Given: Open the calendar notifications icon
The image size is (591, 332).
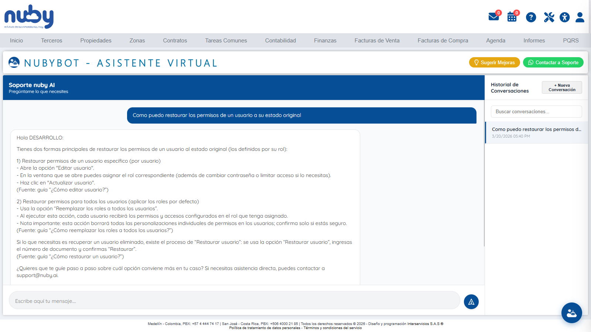Looking at the screenshot, I should point(512,17).
